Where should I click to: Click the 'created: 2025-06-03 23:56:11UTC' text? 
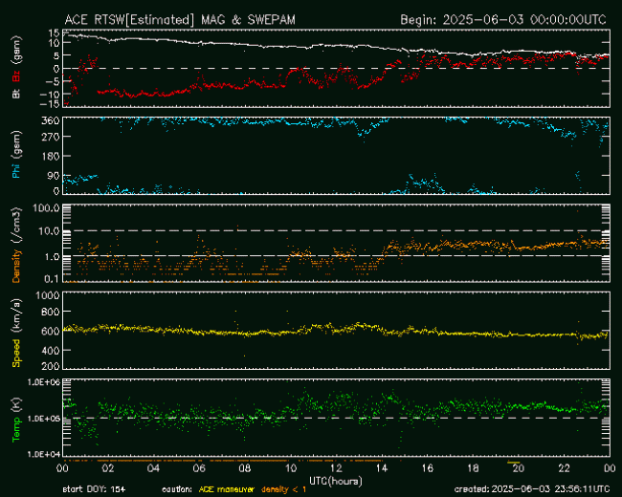[x=531, y=489]
